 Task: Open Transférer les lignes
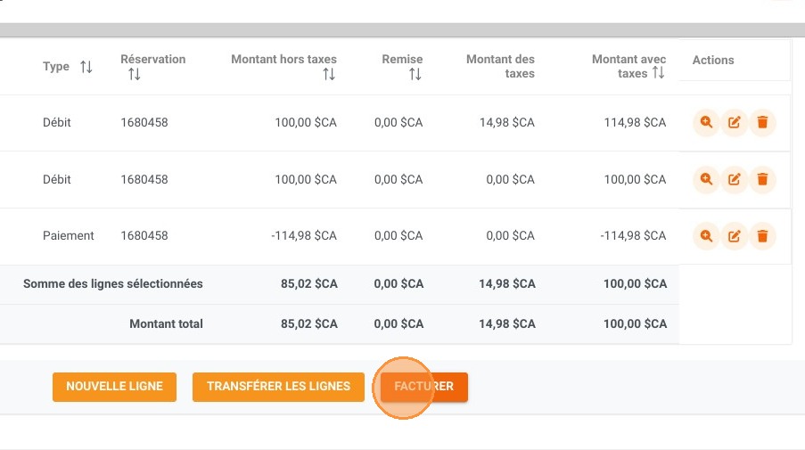(x=278, y=387)
